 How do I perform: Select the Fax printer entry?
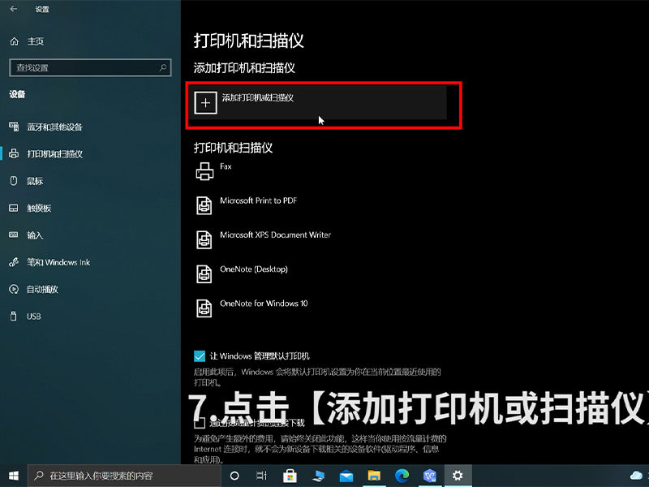(226, 166)
